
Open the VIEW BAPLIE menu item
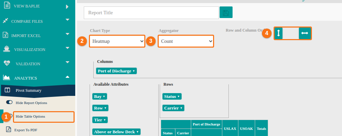pyautogui.click(x=27, y=6)
